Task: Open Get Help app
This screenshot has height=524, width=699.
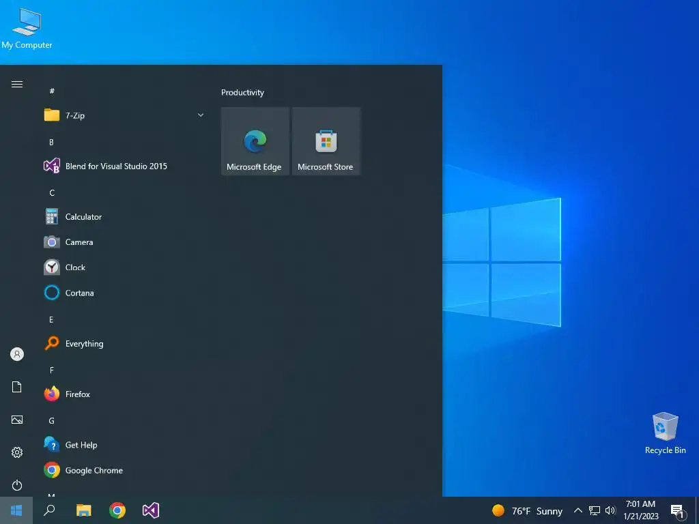Action: point(124,445)
